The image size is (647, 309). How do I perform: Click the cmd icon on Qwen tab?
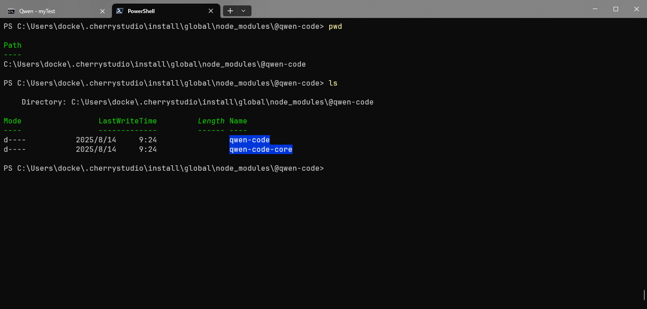coord(11,11)
